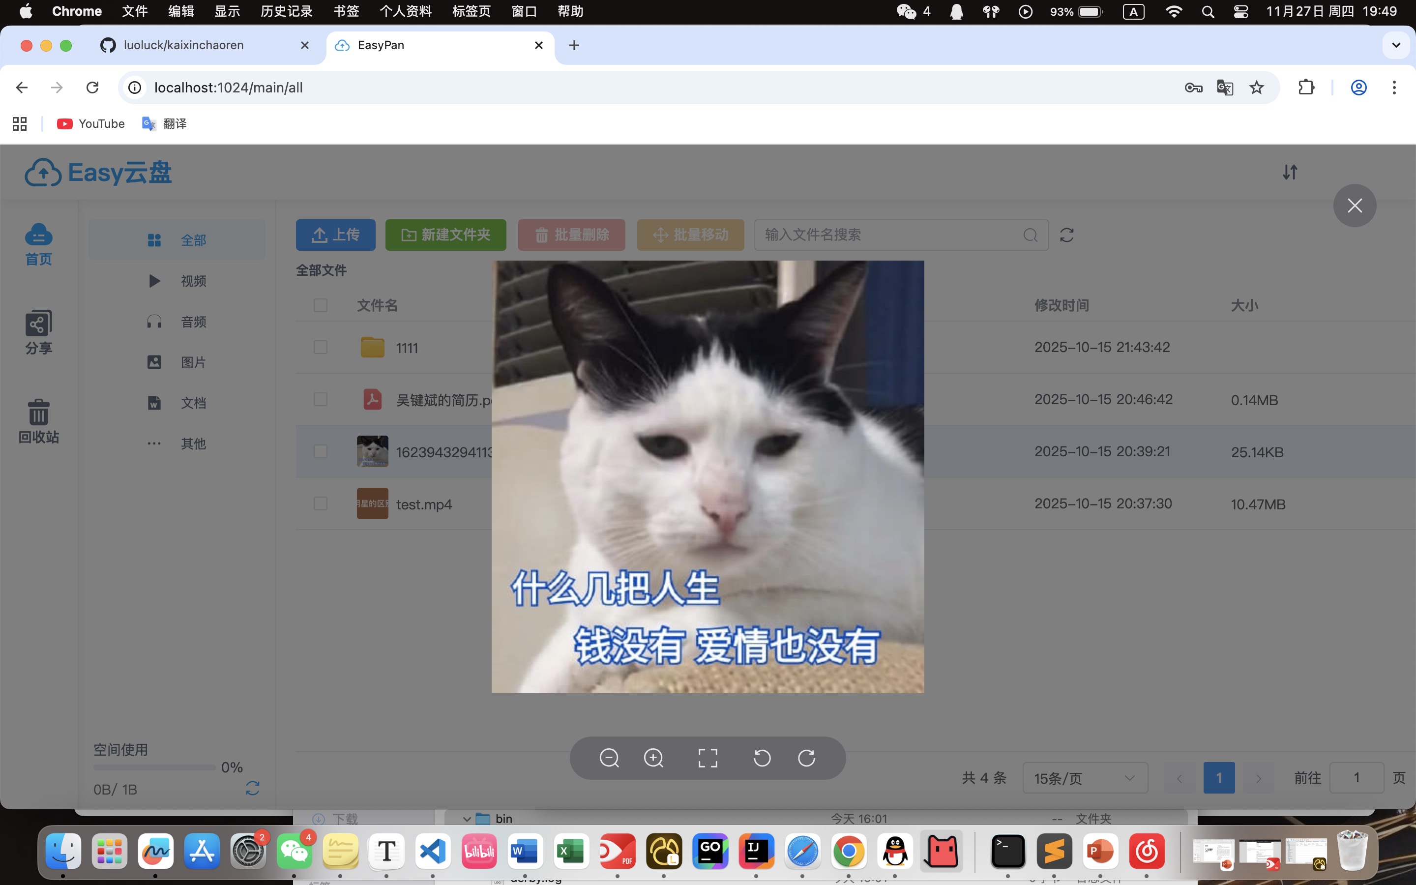This screenshot has height=885, width=1416.
Task: Toggle the select-all header checkbox
Action: click(x=320, y=305)
